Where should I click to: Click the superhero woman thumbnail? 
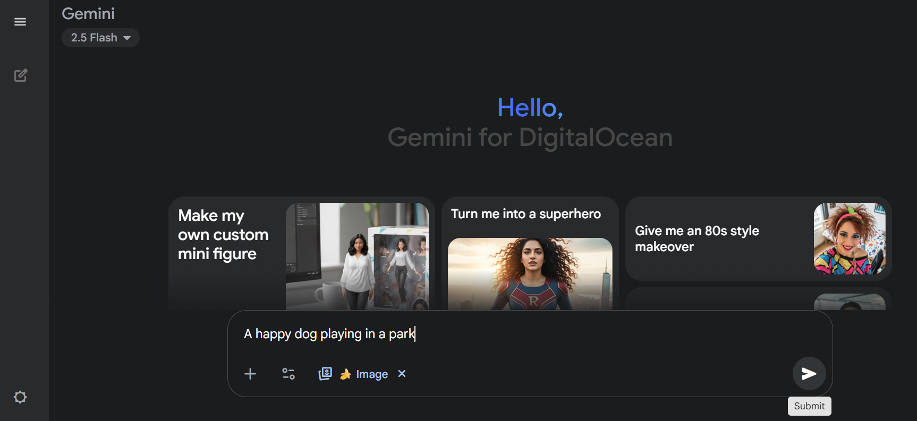click(x=530, y=274)
